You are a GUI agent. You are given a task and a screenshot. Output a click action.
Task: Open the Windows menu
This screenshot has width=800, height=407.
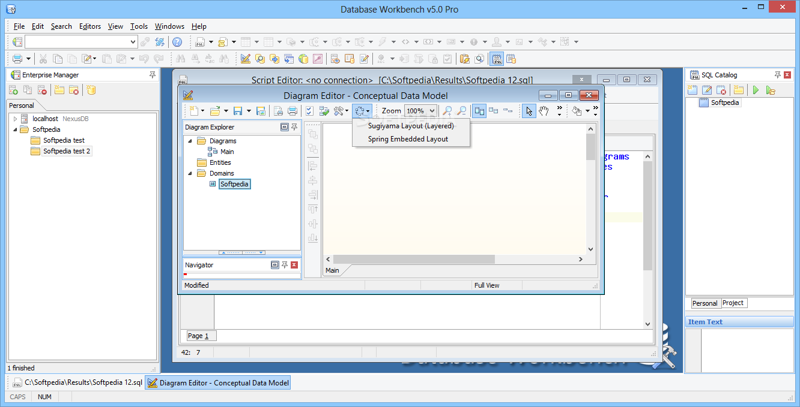coord(169,26)
